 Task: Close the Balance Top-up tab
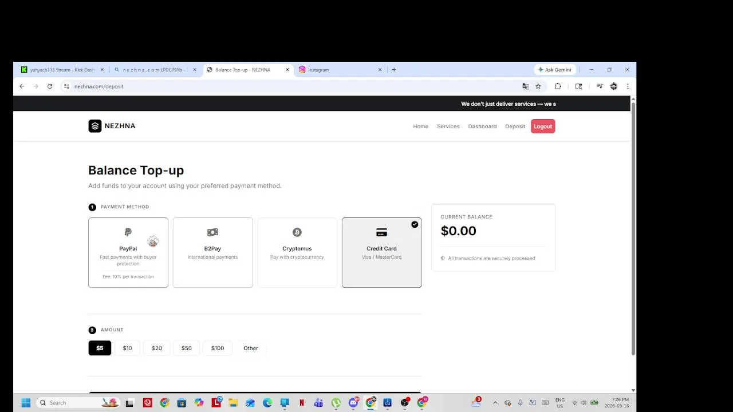click(287, 70)
